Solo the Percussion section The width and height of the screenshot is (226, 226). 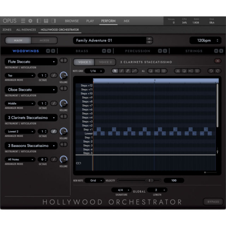coord(165,51)
